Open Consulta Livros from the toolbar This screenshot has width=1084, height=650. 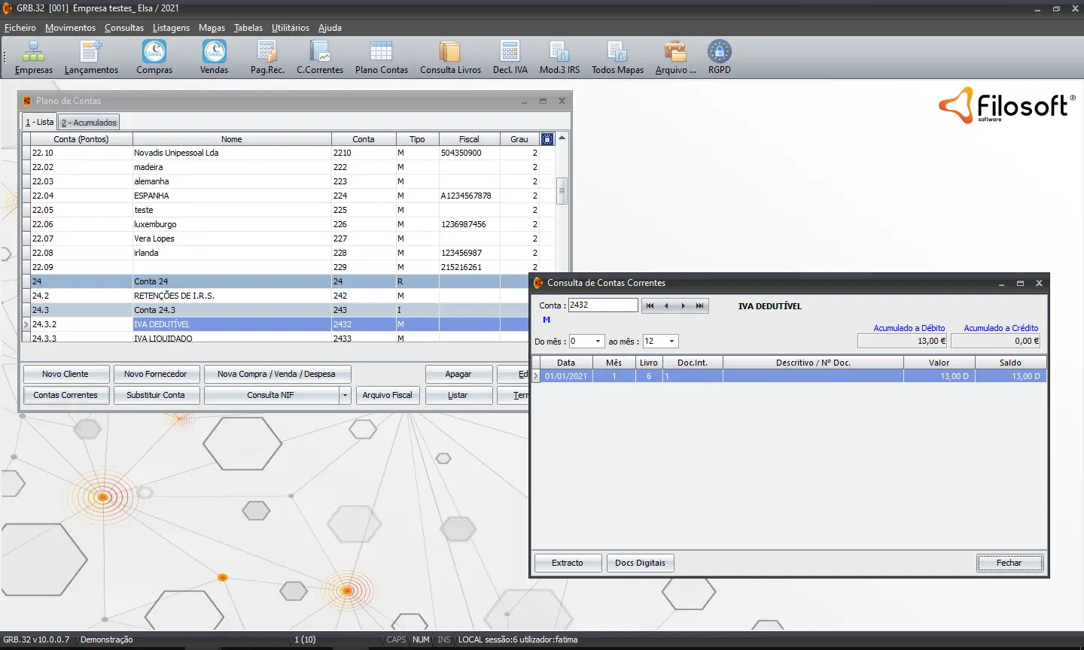tap(449, 56)
